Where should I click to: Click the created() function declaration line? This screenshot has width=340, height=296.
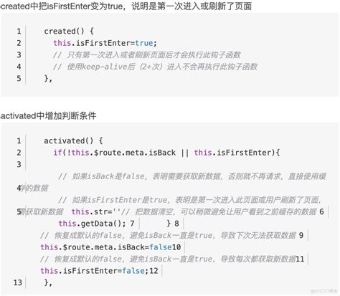coord(69,31)
